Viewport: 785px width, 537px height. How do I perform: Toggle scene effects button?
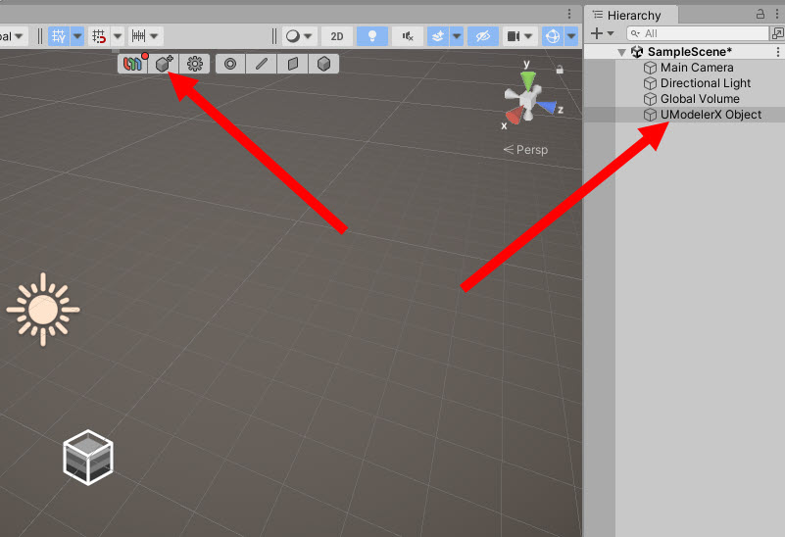[438, 36]
